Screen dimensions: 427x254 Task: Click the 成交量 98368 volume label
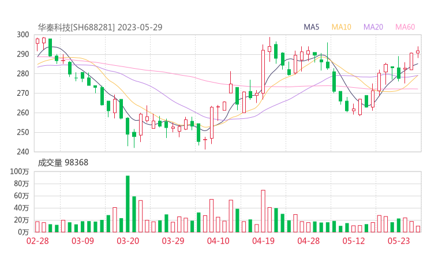point(63,163)
